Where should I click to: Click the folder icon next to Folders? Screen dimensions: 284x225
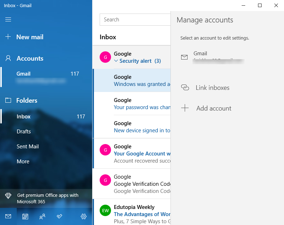point(8,100)
